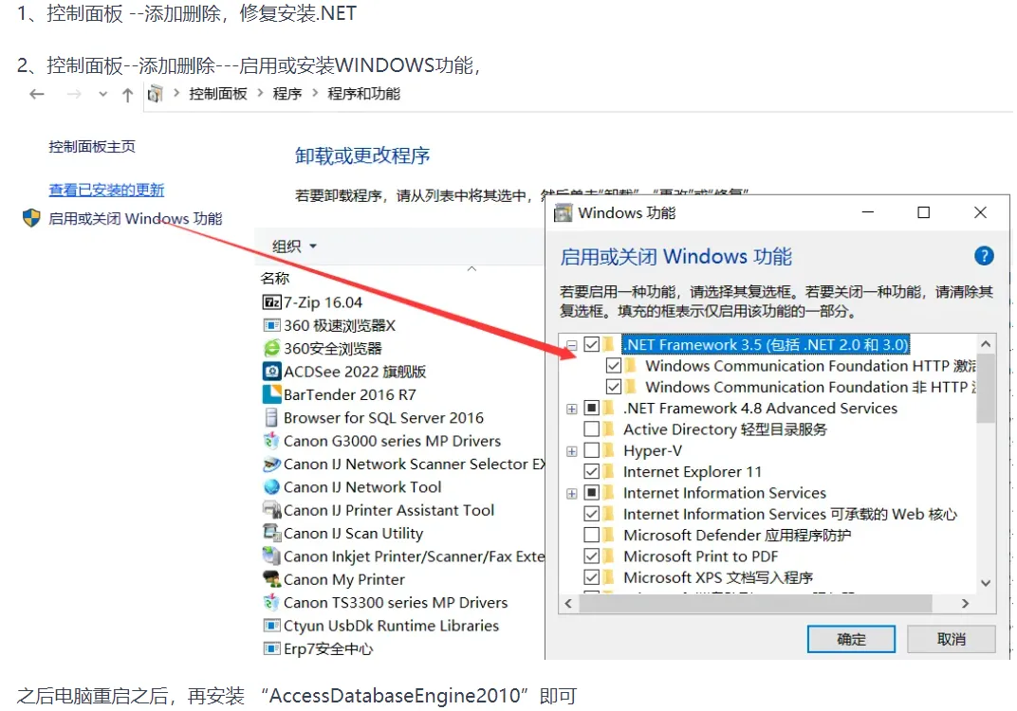This screenshot has height=711, width=1017.
Task: Click the up arrow navigation icon
Action: [128, 95]
